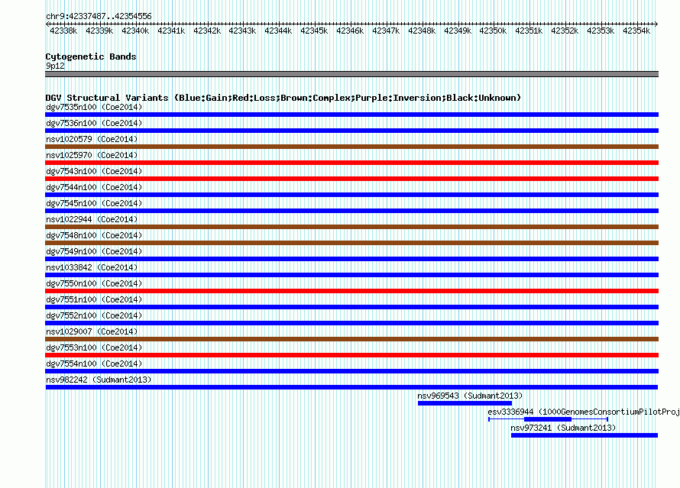Click blue bar under dgv7551n100
Screen dimensions: 680x488
[351, 307]
